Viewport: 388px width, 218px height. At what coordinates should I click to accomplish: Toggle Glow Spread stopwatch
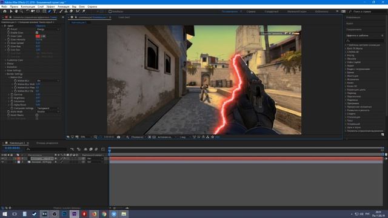[x=8, y=43]
